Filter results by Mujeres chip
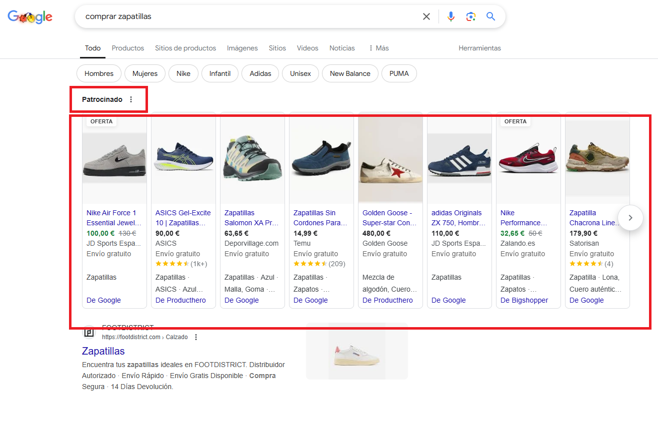This screenshot has height=428, width=658. coord(145,73)
